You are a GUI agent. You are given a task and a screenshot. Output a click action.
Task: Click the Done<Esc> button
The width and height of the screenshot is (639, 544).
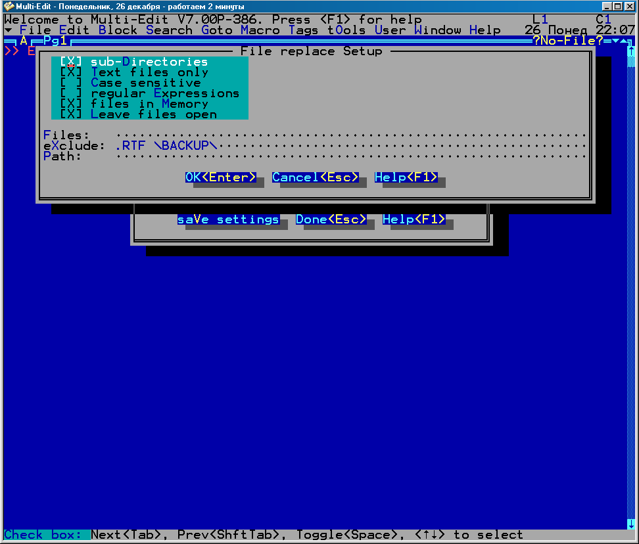click(x=331, y=219)
